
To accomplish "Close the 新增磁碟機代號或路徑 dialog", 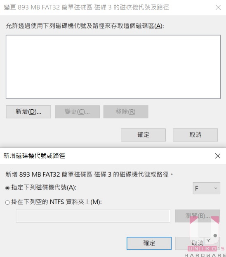I will coord(218,156).
